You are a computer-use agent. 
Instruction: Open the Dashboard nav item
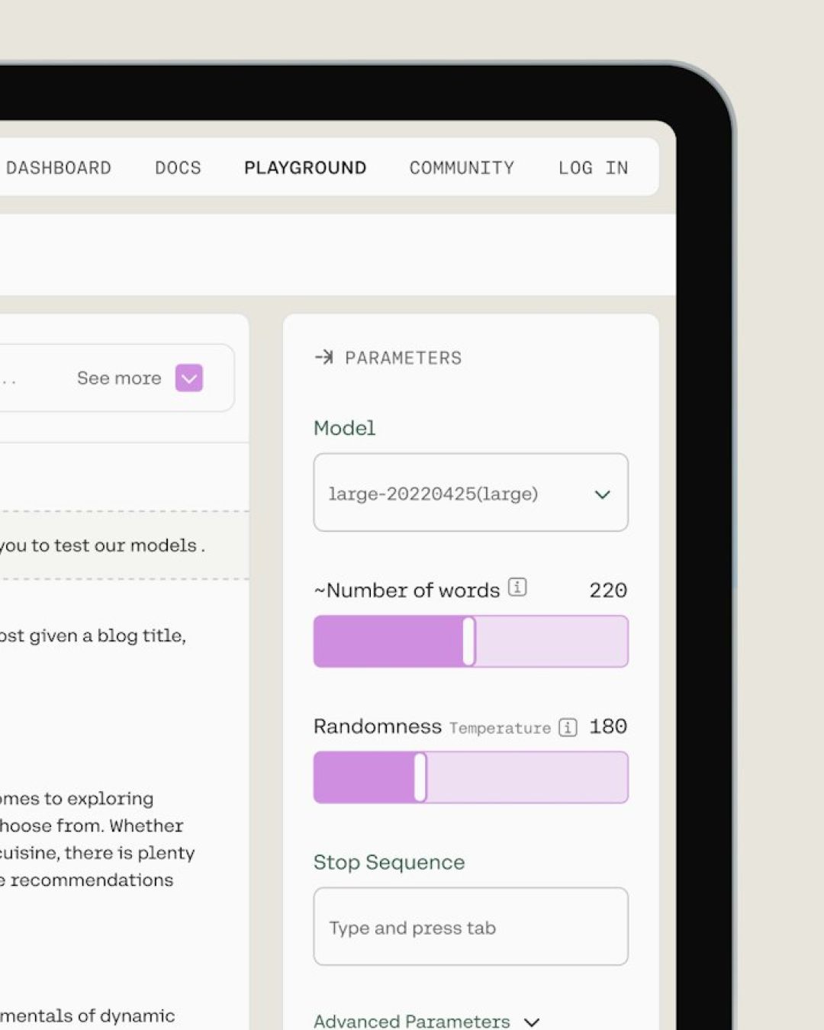59,168
